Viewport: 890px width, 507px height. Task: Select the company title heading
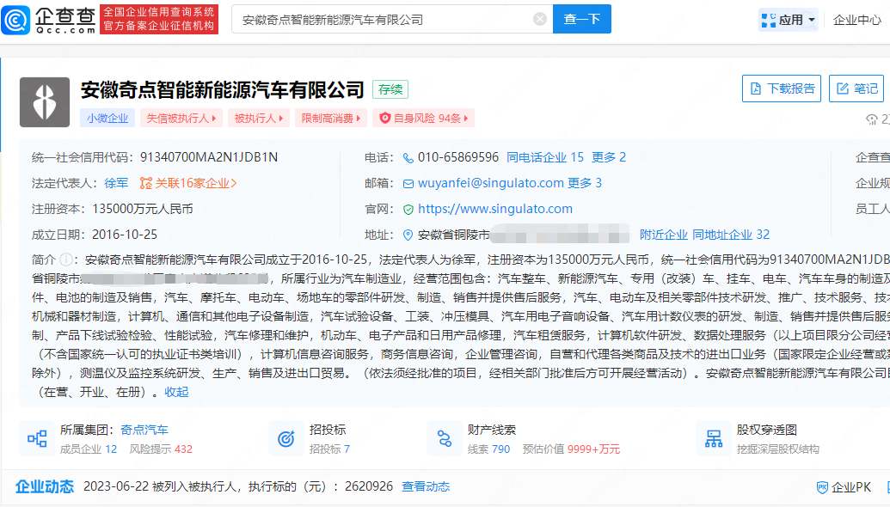[x=222, y=89]
